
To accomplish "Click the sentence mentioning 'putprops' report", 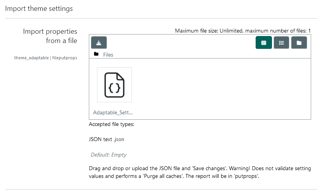I will point(222,176).
